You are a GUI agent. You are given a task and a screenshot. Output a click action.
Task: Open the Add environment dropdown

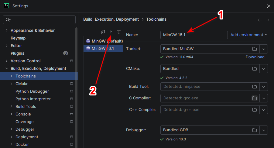[x=249, y=35]
